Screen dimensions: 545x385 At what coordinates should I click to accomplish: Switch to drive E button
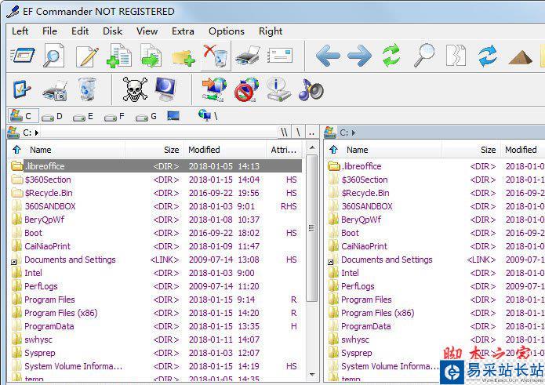pos(84,116)
